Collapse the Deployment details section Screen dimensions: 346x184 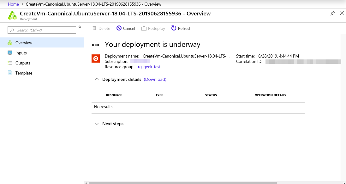pos(97,79)
